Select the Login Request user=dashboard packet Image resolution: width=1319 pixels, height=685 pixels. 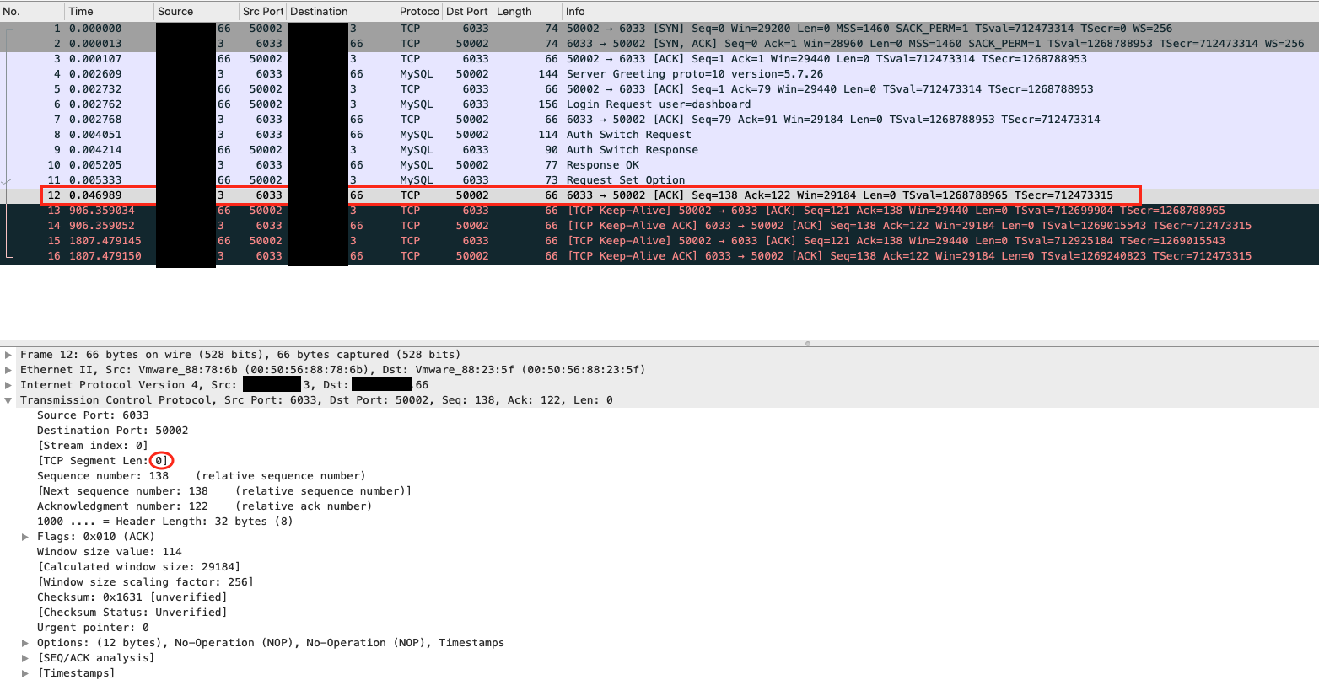tap(659, 104)
